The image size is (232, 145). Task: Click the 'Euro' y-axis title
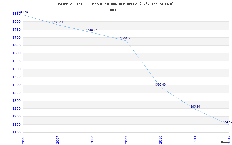[14, 74]
